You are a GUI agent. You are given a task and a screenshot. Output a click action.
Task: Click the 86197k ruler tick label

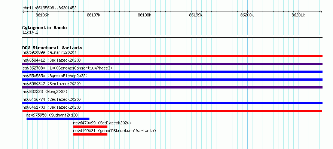pos(94,15)
